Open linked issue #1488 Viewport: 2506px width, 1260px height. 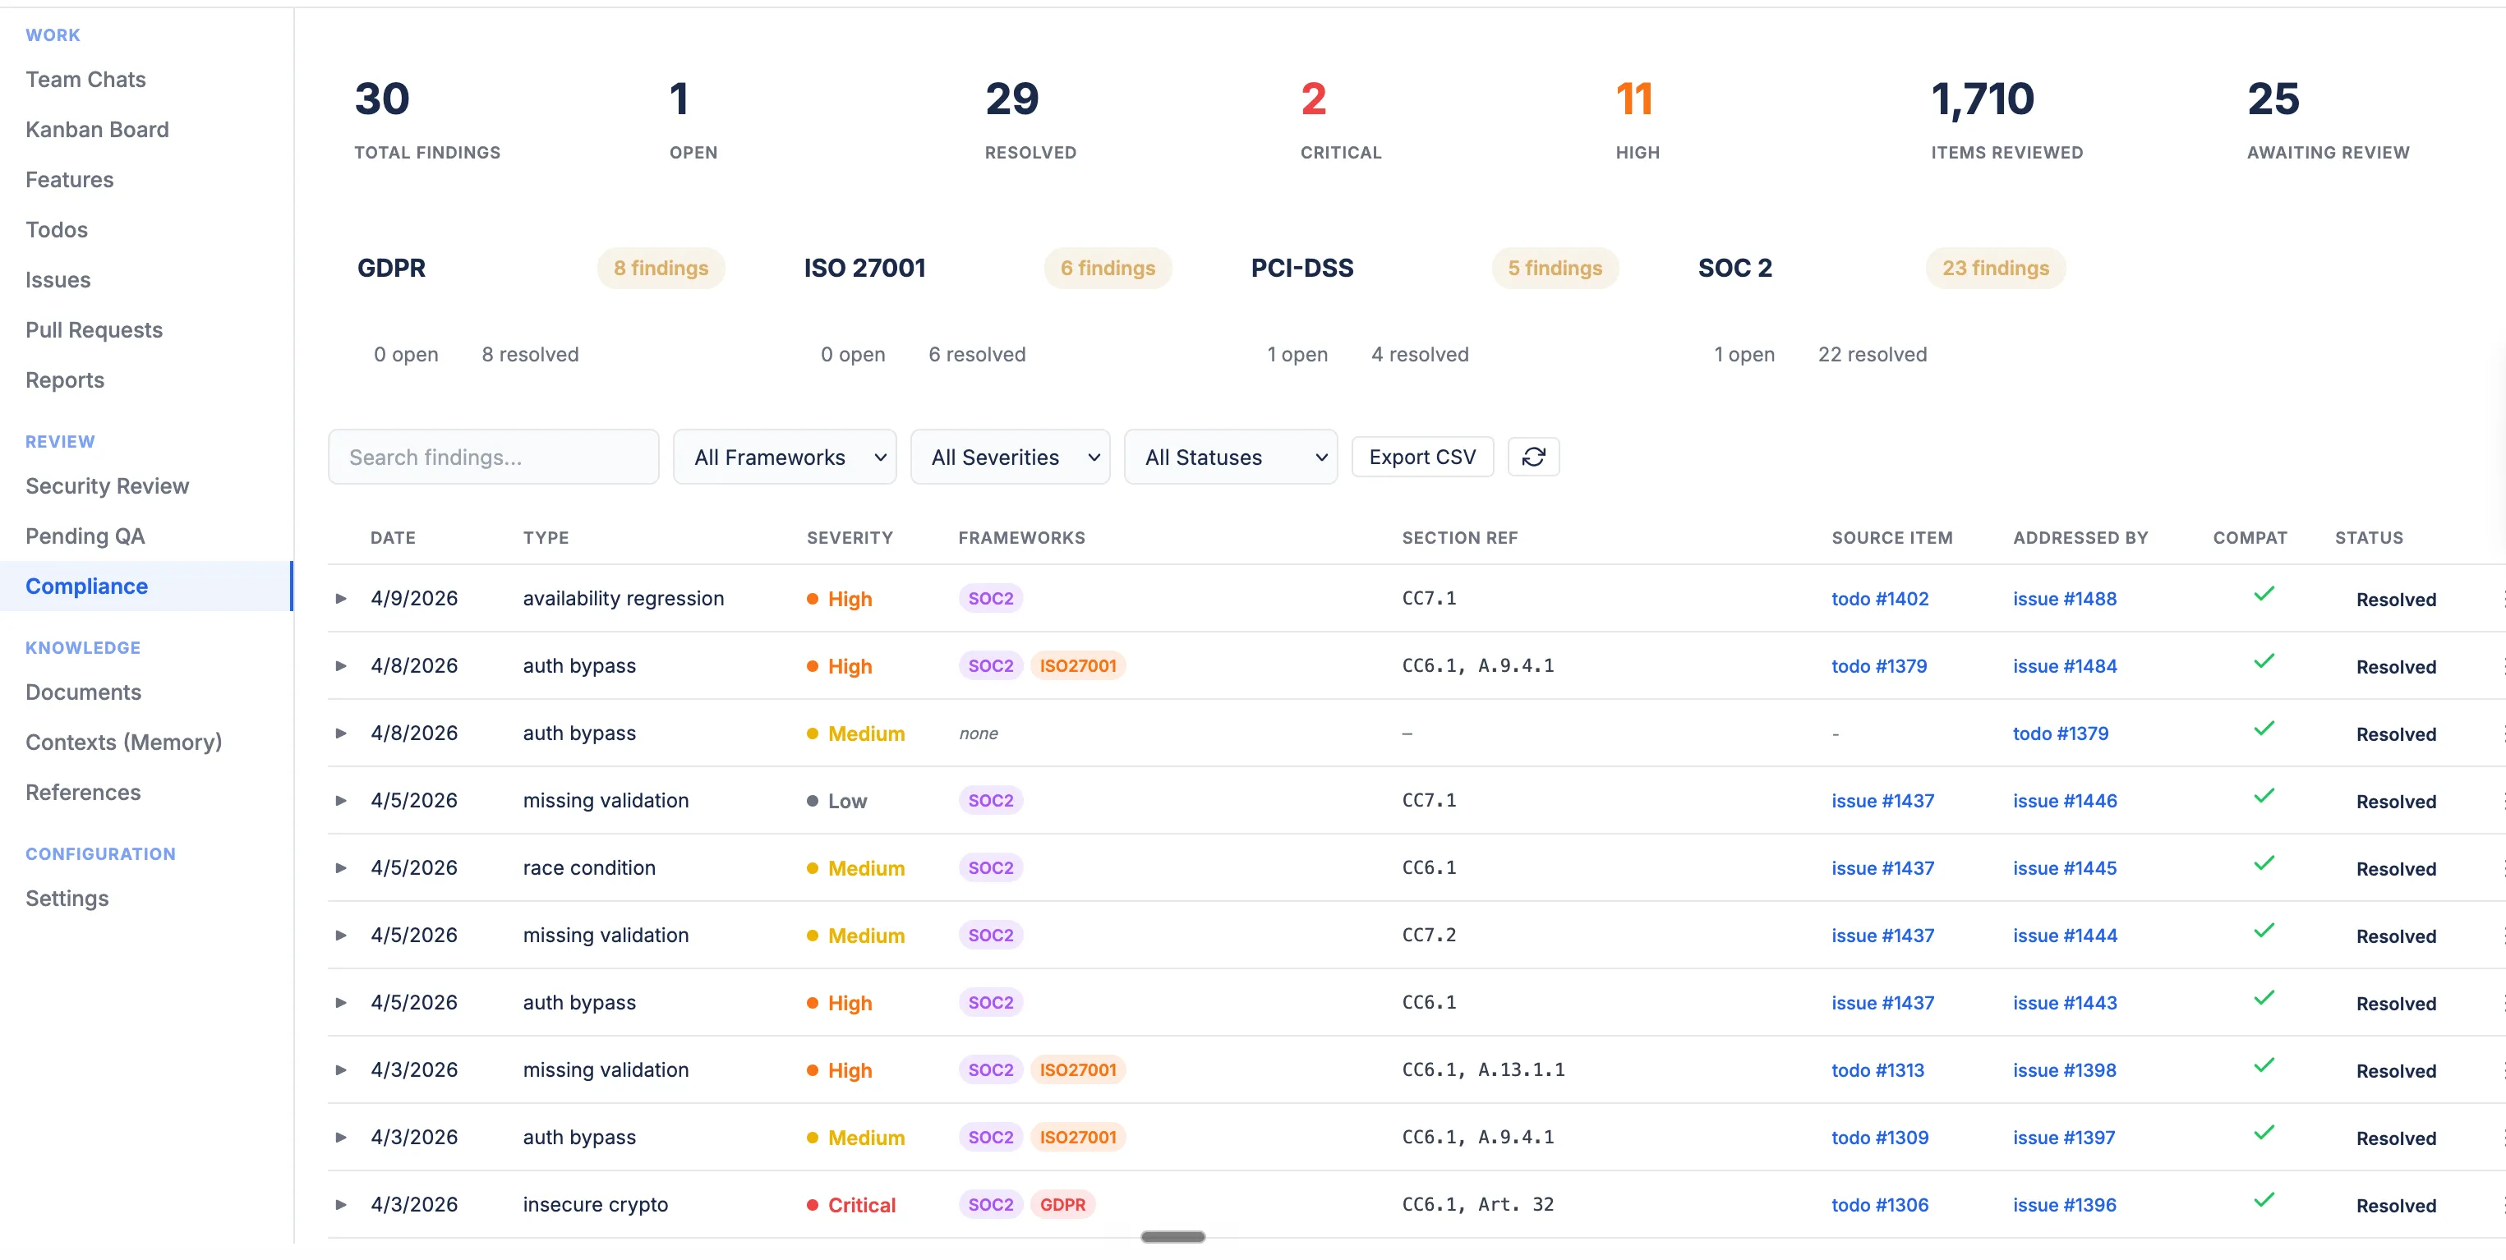(x=2064, y=599)
